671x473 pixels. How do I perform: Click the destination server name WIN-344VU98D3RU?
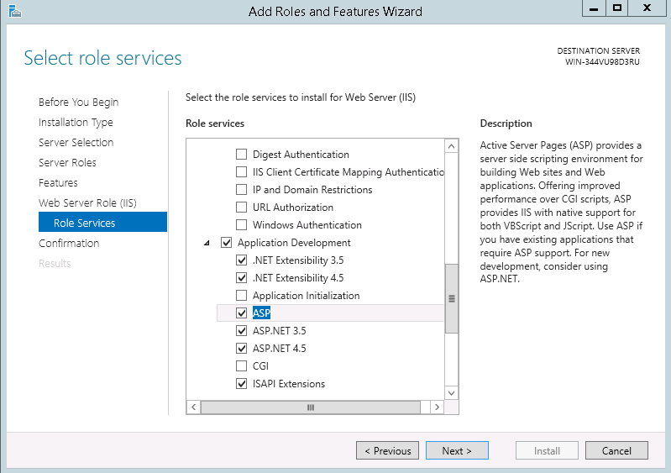pos(602,62)
